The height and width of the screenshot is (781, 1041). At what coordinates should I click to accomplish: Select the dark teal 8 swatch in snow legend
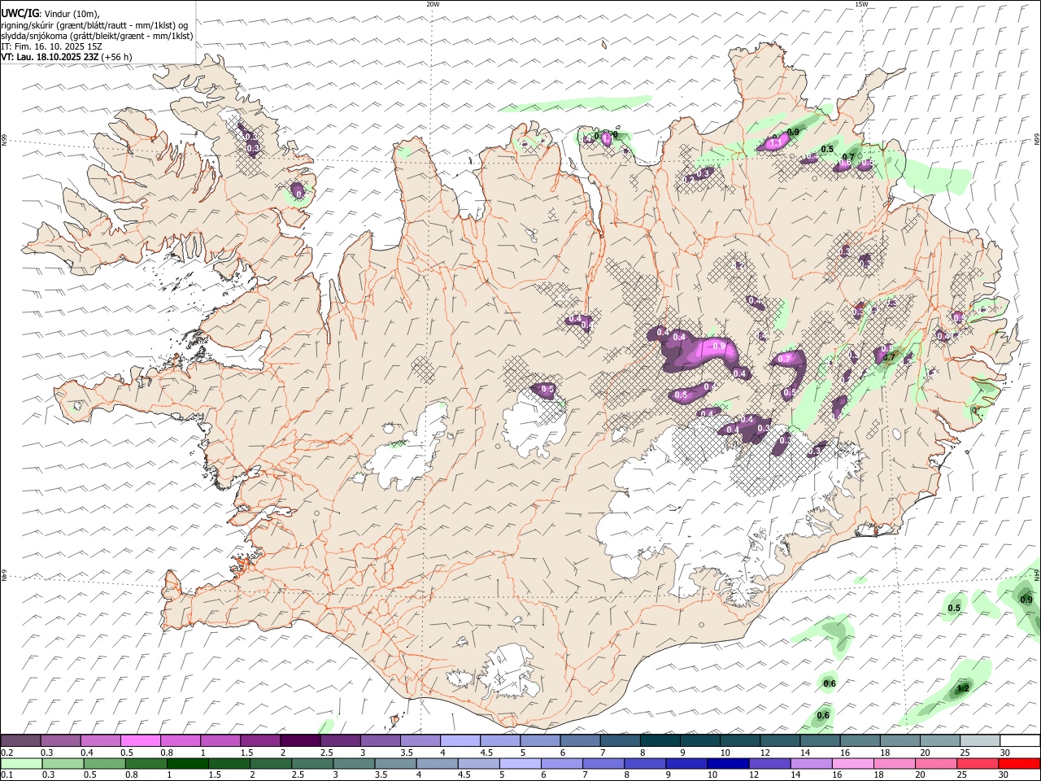pyautogui.click(x=660, y=740)
